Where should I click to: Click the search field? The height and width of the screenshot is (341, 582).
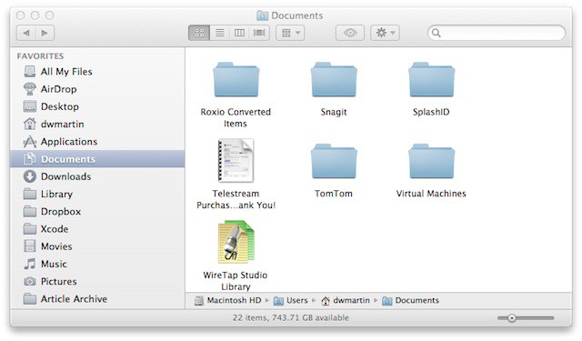tap(497, 33)
